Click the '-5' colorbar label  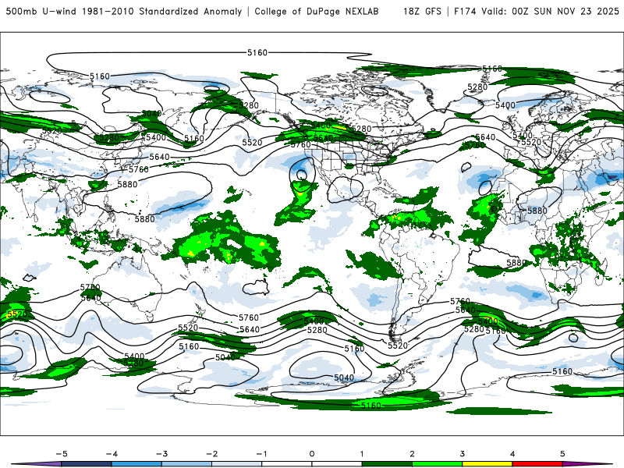[62, 454]
